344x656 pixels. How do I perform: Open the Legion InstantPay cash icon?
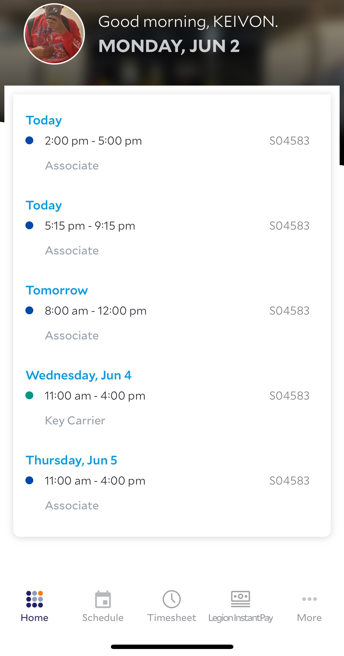point(240,599)
